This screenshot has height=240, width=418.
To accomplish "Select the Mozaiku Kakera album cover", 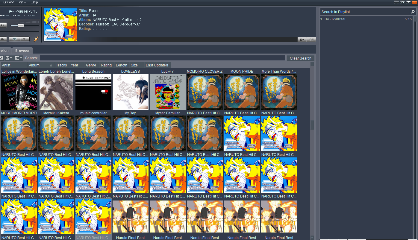I will click(56, 92).
